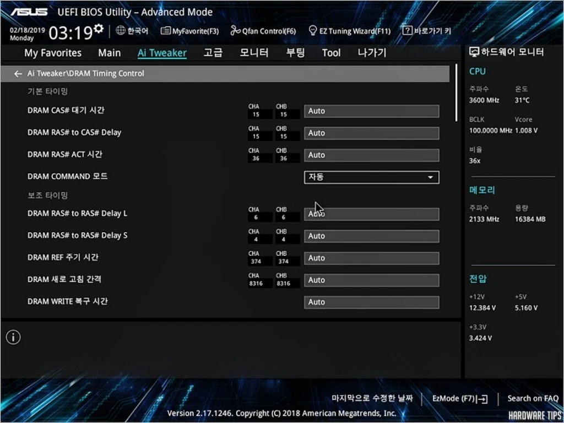Viewport: 564px width, 423px height.
Task: Click the Qfan Control fan icon
Action: click(x=236, y=31)
